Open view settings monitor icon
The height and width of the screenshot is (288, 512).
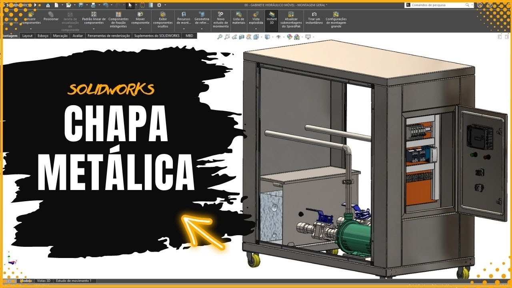click(x=308, y=37)
